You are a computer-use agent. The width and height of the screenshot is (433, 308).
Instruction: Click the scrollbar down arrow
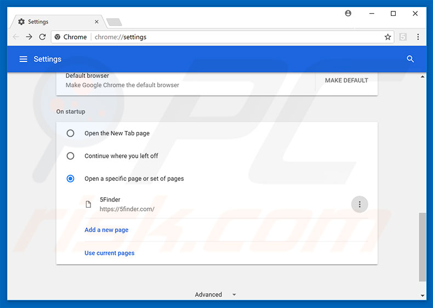click(x=422, y=295)
